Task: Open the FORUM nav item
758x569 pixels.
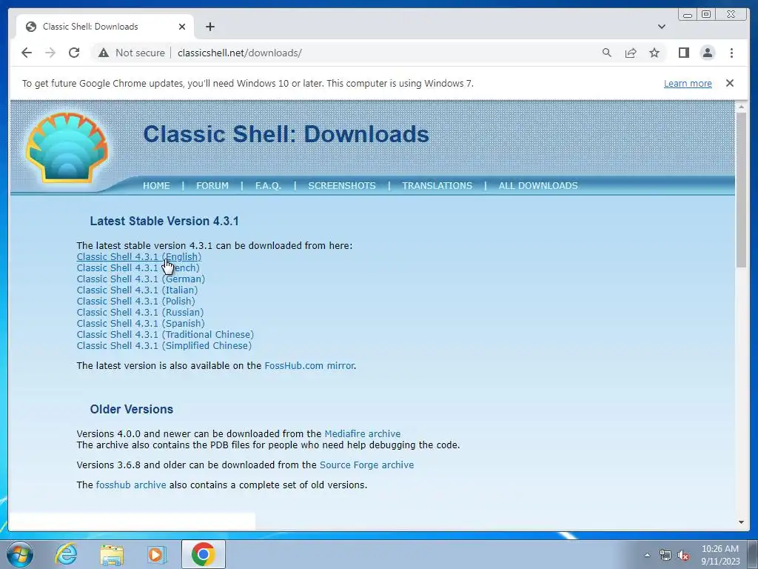Action: point(212,186)
